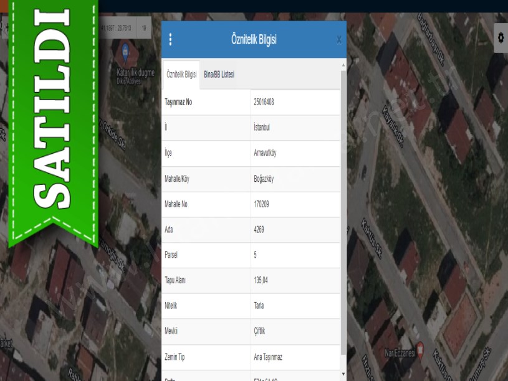This screenshot has width=508, height=381.
Task: Click the Taşınmaz No value 25016408
Action: click(x=264, y=102)
